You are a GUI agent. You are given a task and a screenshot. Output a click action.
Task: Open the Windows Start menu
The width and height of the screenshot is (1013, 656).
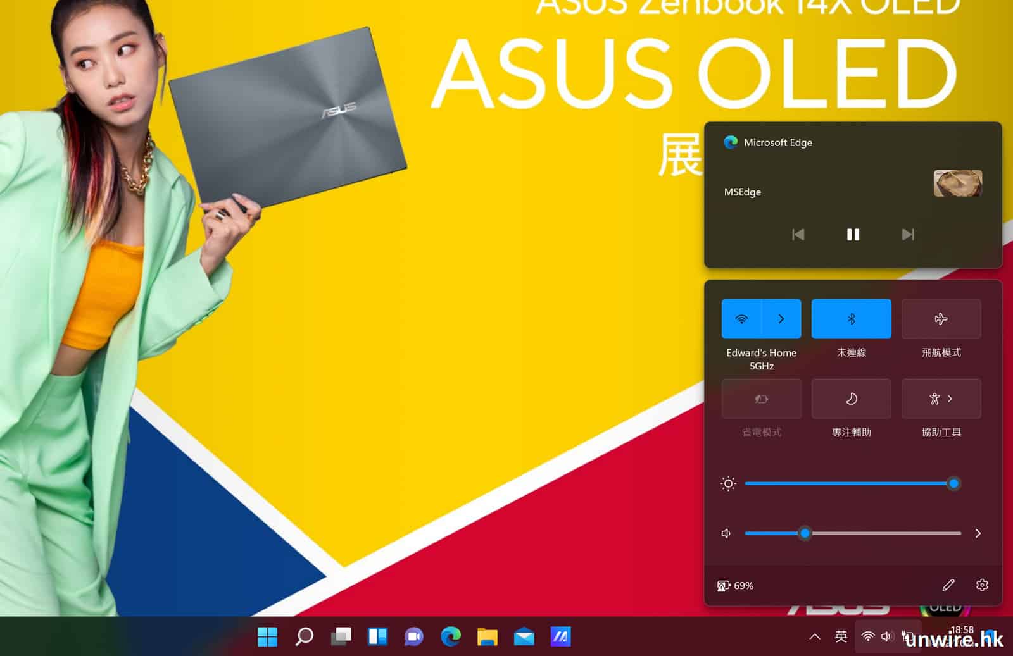point(267,636)
